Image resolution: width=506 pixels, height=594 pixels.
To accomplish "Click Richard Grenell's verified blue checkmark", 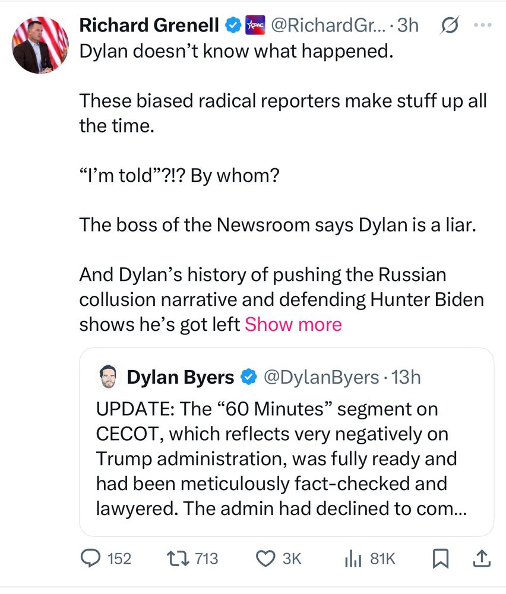I will click(233, 25).
